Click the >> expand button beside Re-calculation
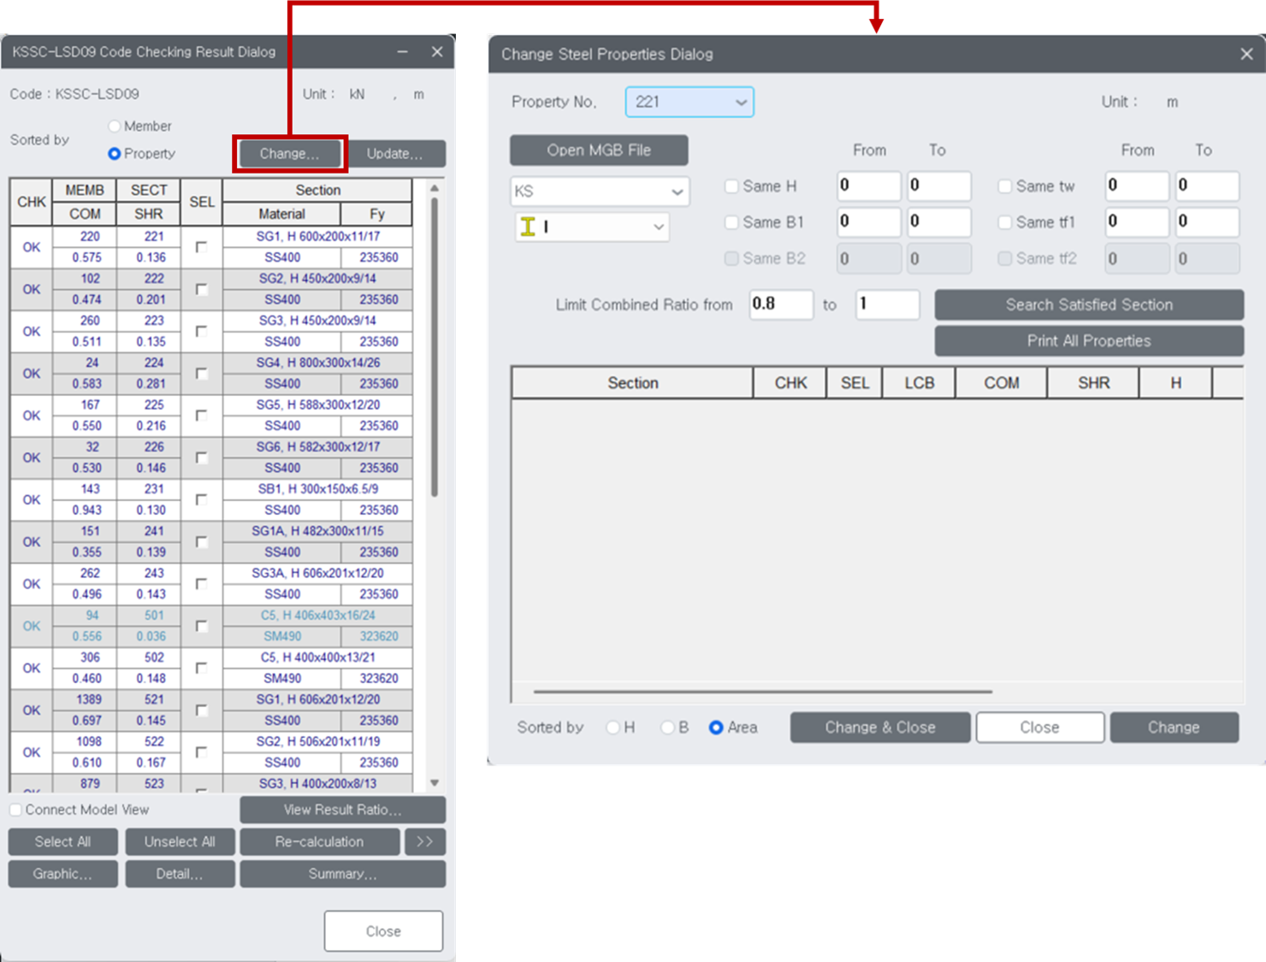This screenshot has width=1266, height=962. pos(425,841)
